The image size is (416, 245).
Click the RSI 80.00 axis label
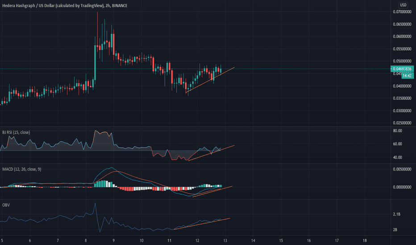coord(397,131)
